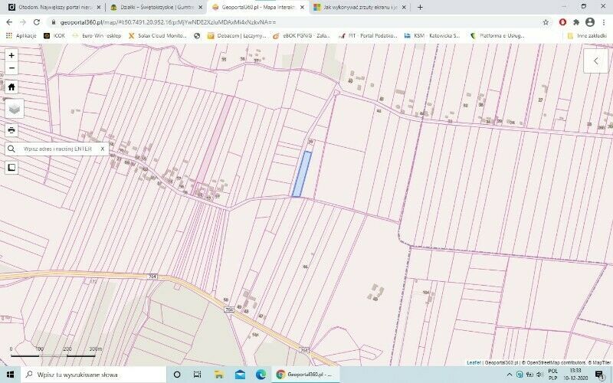Expand the right side panel chevron
The image size is (613, 383).
click(597, 61)
